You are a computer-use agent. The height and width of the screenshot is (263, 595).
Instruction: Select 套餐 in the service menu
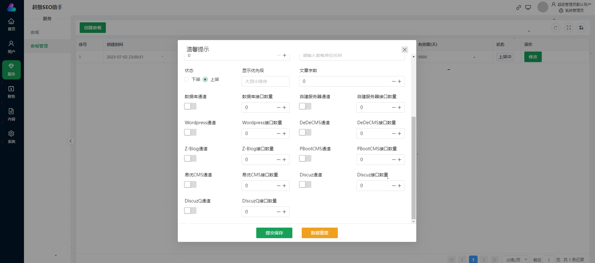35,32
